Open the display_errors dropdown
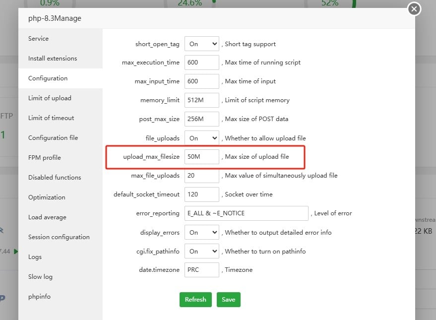The image size is (436, 320). click(x=202, y=232)
